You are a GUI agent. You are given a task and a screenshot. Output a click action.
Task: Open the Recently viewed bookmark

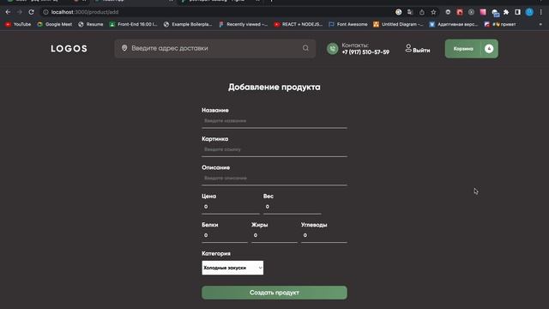(x=244, y=24)
